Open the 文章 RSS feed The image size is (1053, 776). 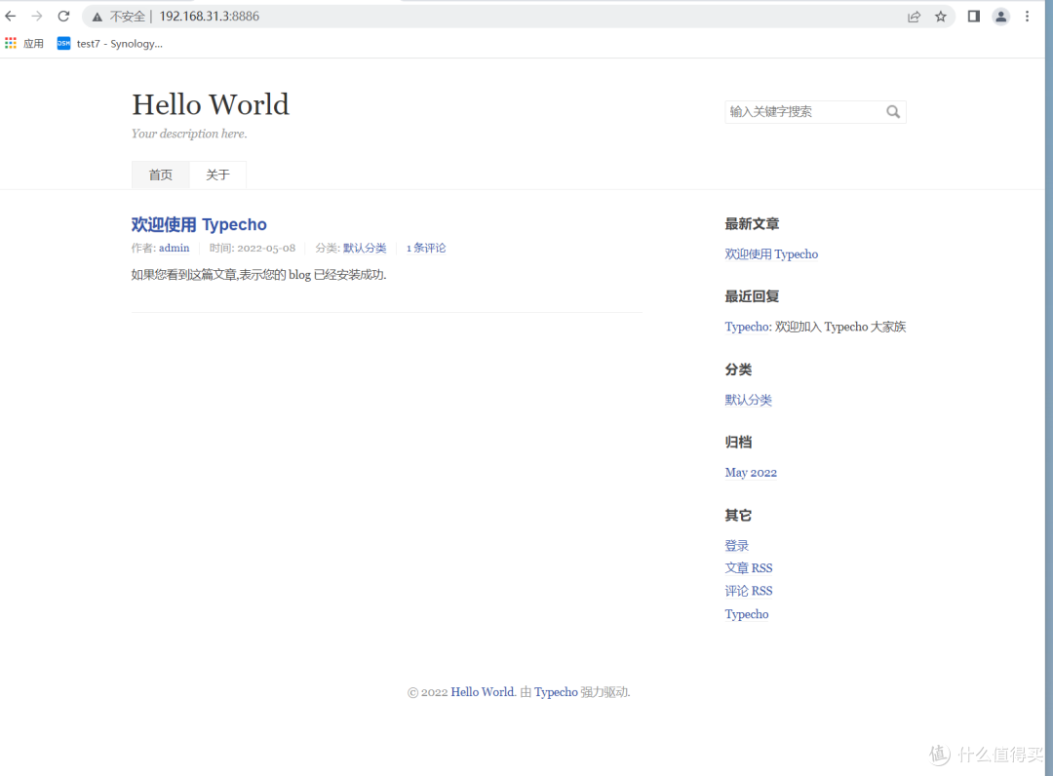[749, 567]
